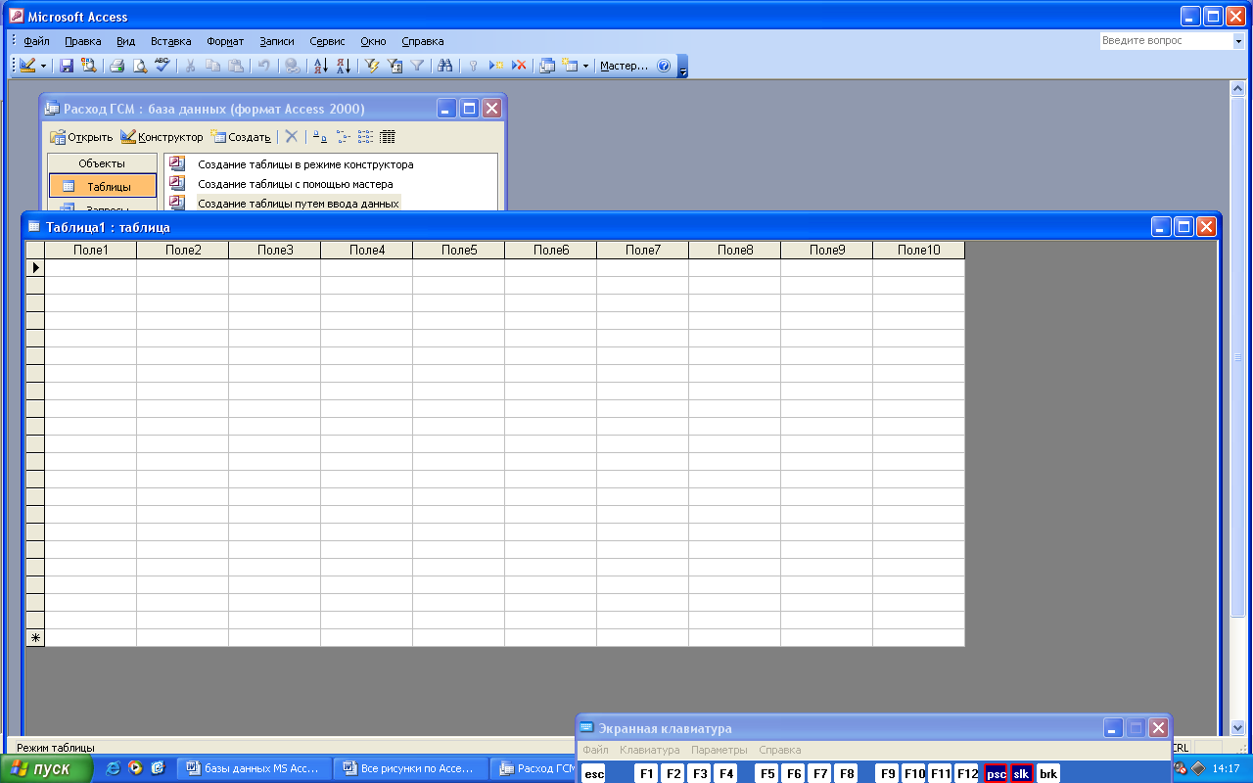Click the Поле5 column header
This screenshot has width=1253, height=783.
click(459, 251)
